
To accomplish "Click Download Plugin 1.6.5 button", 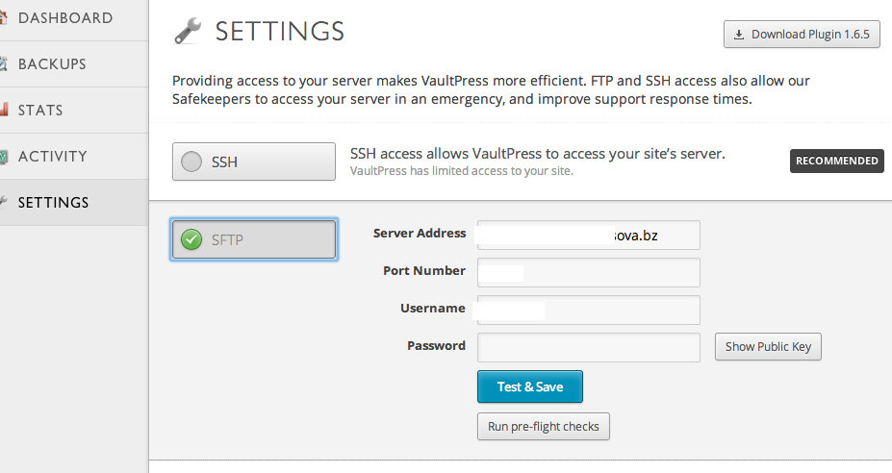I will click(802, 34).
